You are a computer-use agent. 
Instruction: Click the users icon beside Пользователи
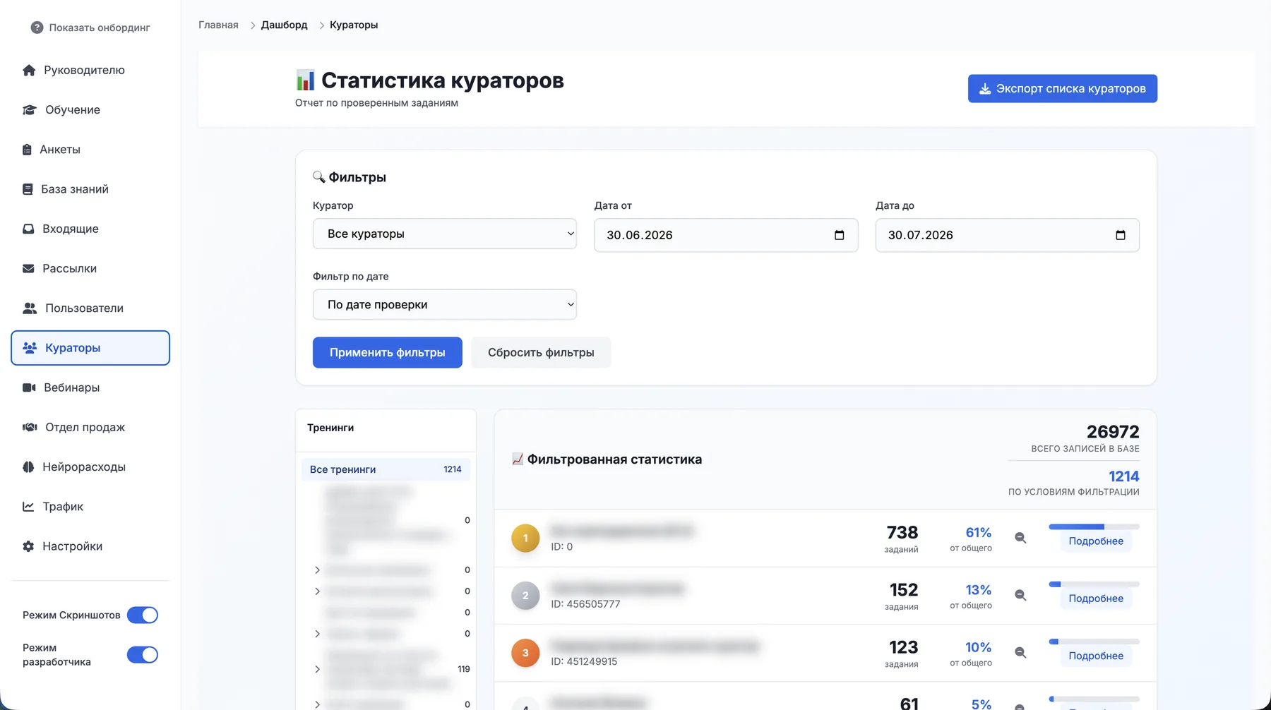[30, 308]
